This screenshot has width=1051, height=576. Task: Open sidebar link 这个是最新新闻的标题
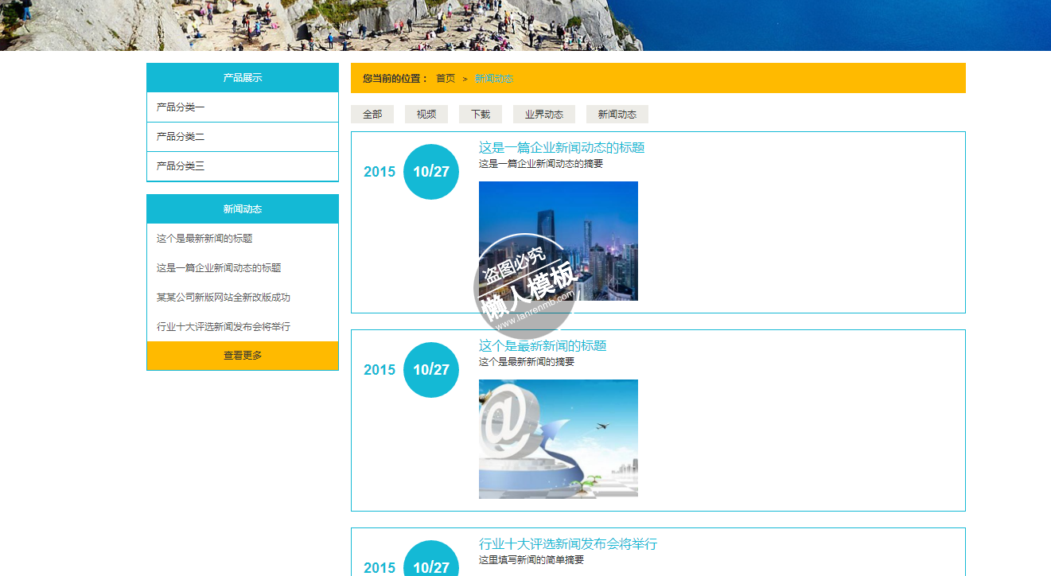[204, 239]
